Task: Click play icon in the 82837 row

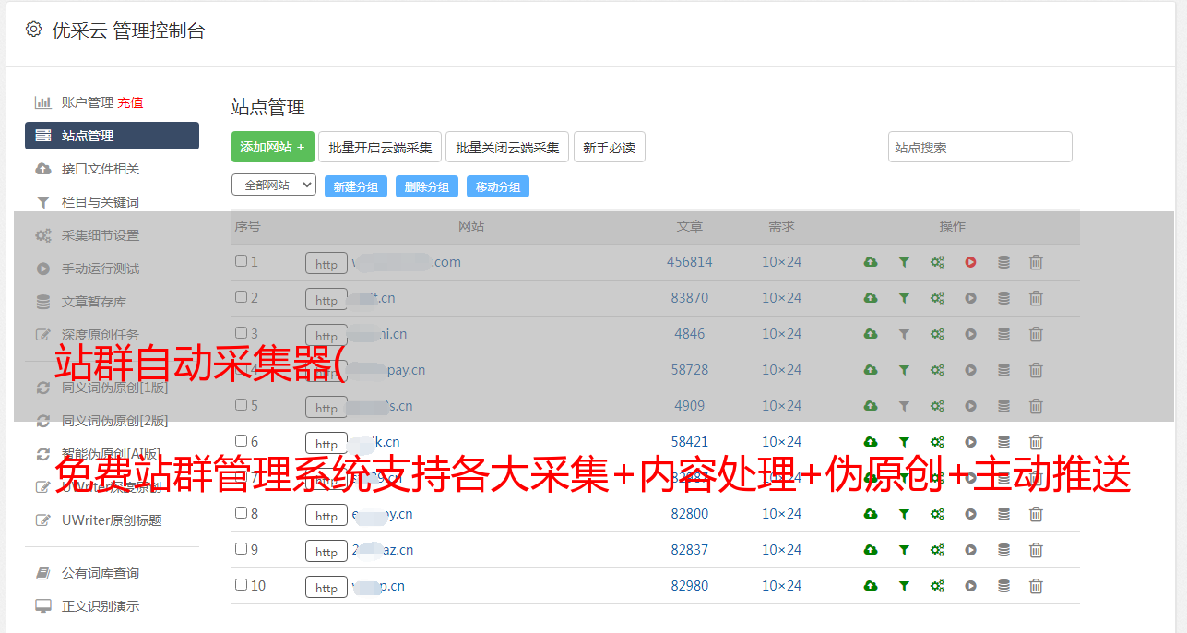Action: pos(970,550)
